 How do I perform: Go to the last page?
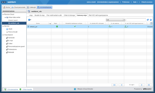tap(149, 85)
